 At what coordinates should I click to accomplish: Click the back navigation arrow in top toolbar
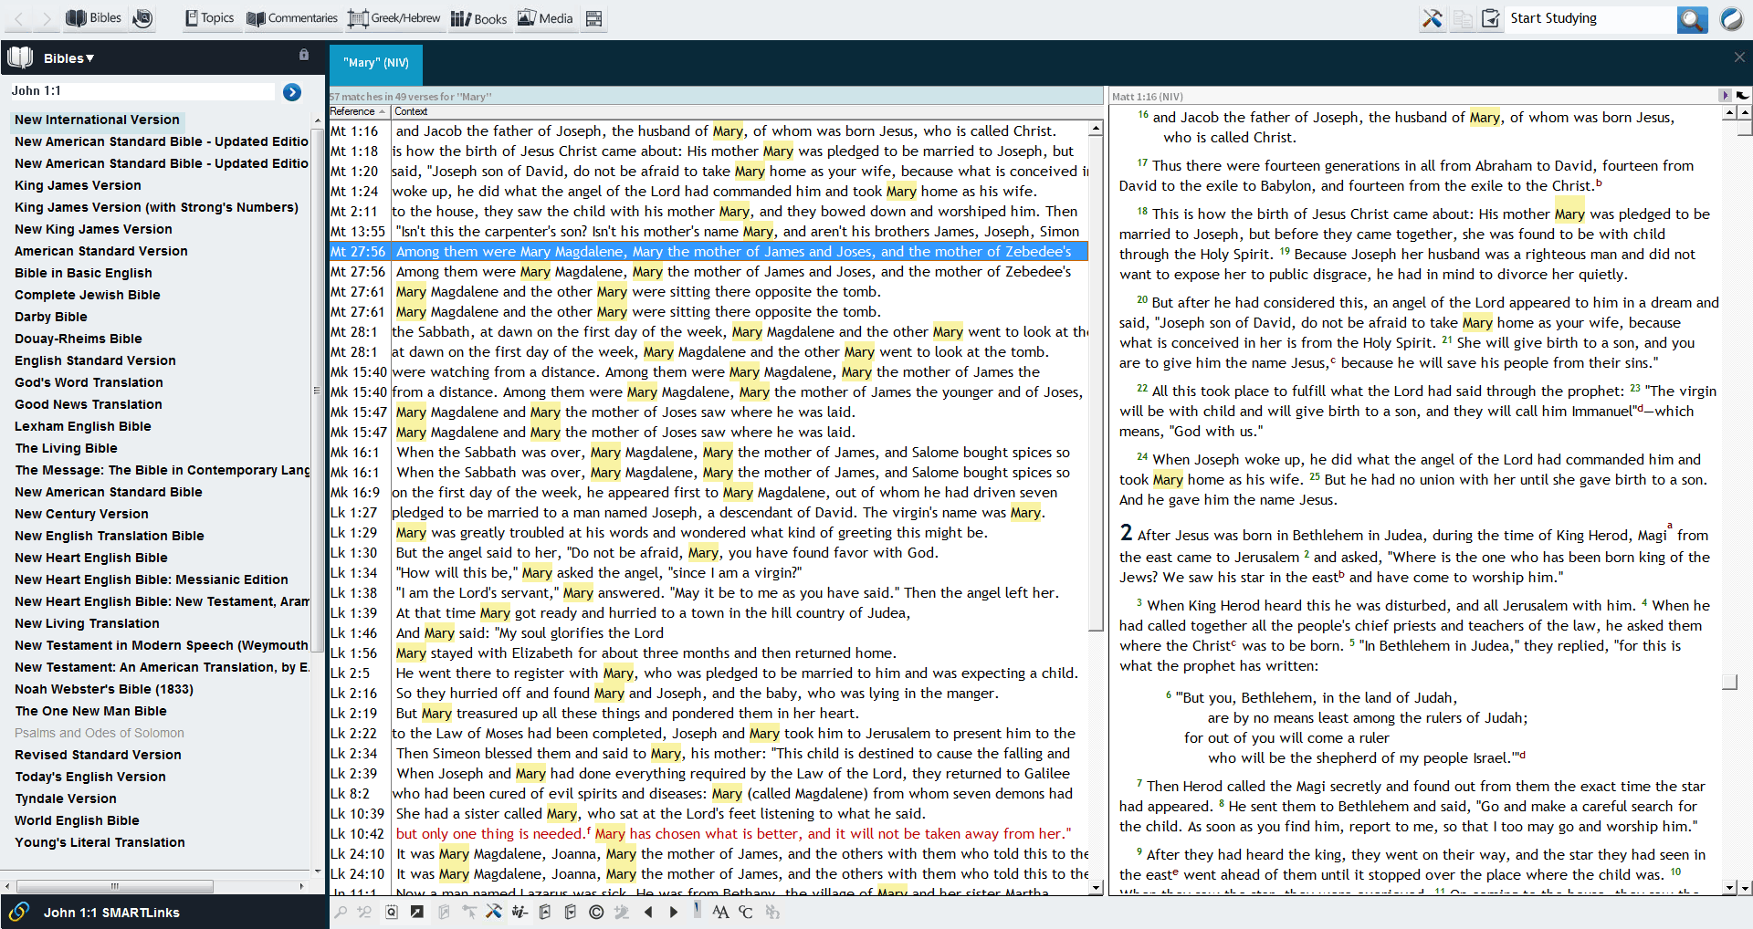(x=19, y=18)
